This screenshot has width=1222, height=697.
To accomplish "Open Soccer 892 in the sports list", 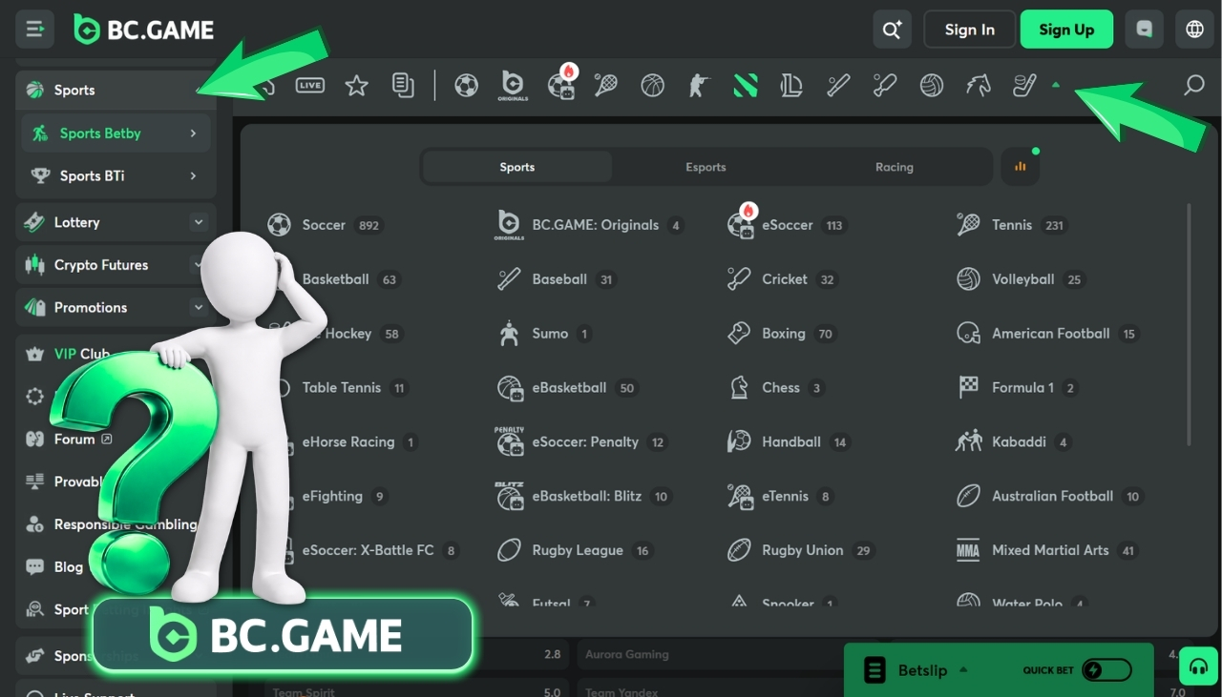I will click(325, 225).
